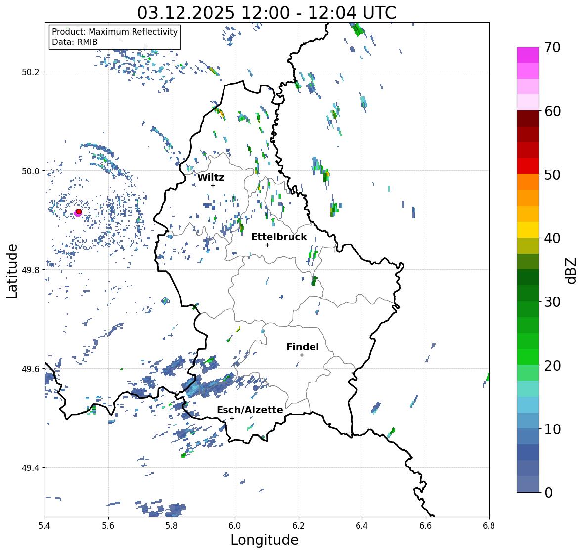Viewport: 583px width, 552px height.
Task: Click the magenta band at top of colorbar
Action: pyautogui.click(x=528, y=55)
